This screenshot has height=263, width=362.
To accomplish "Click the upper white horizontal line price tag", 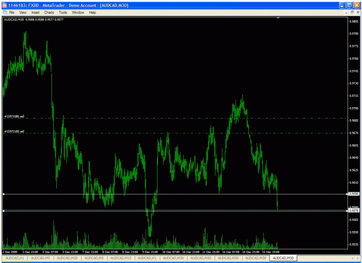I will pos(354,194).
